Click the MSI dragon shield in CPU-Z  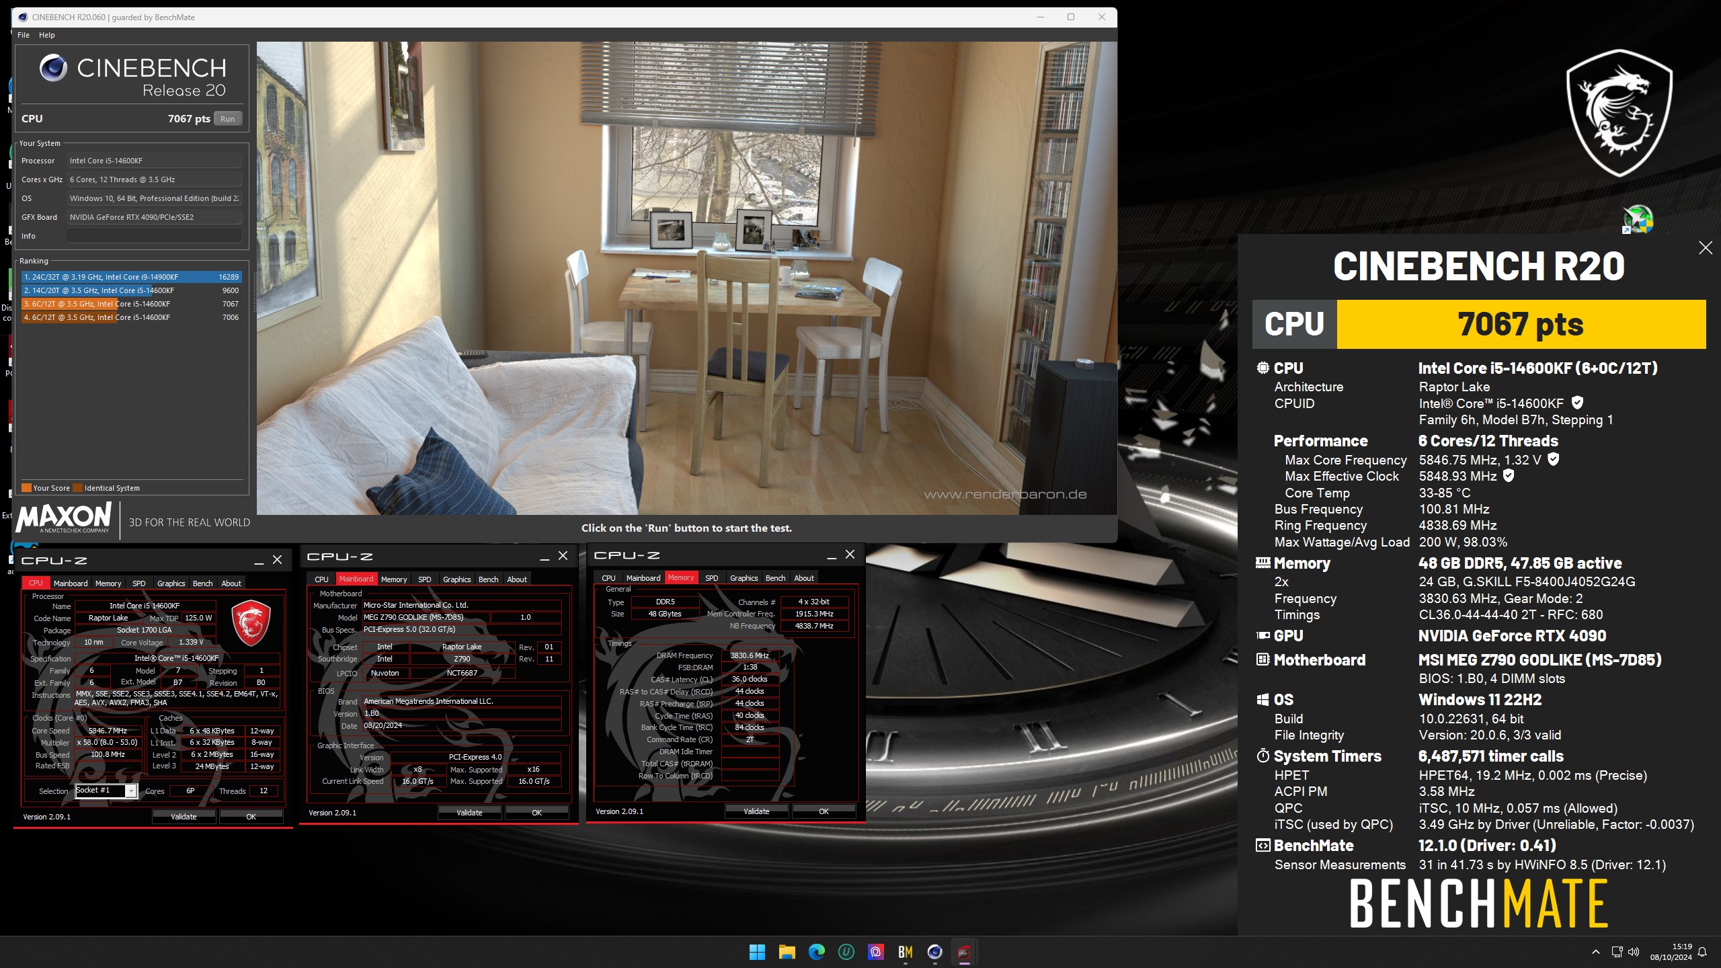tap(251, 622)
